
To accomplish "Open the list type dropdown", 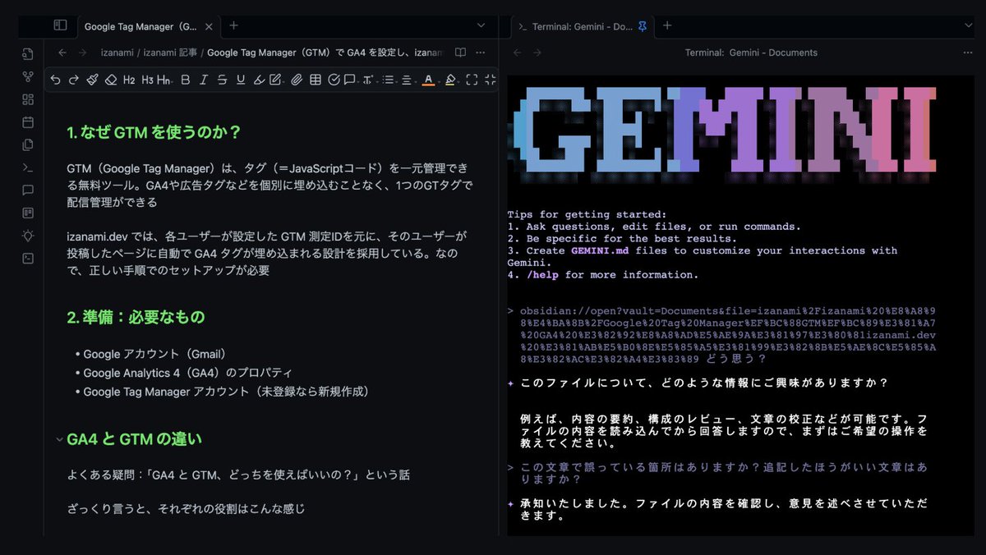I will [389, 80].
